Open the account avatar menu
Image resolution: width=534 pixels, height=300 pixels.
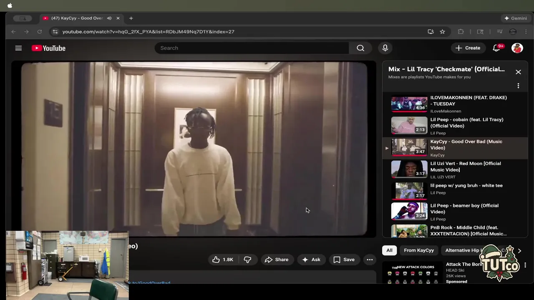pos(517,48)
